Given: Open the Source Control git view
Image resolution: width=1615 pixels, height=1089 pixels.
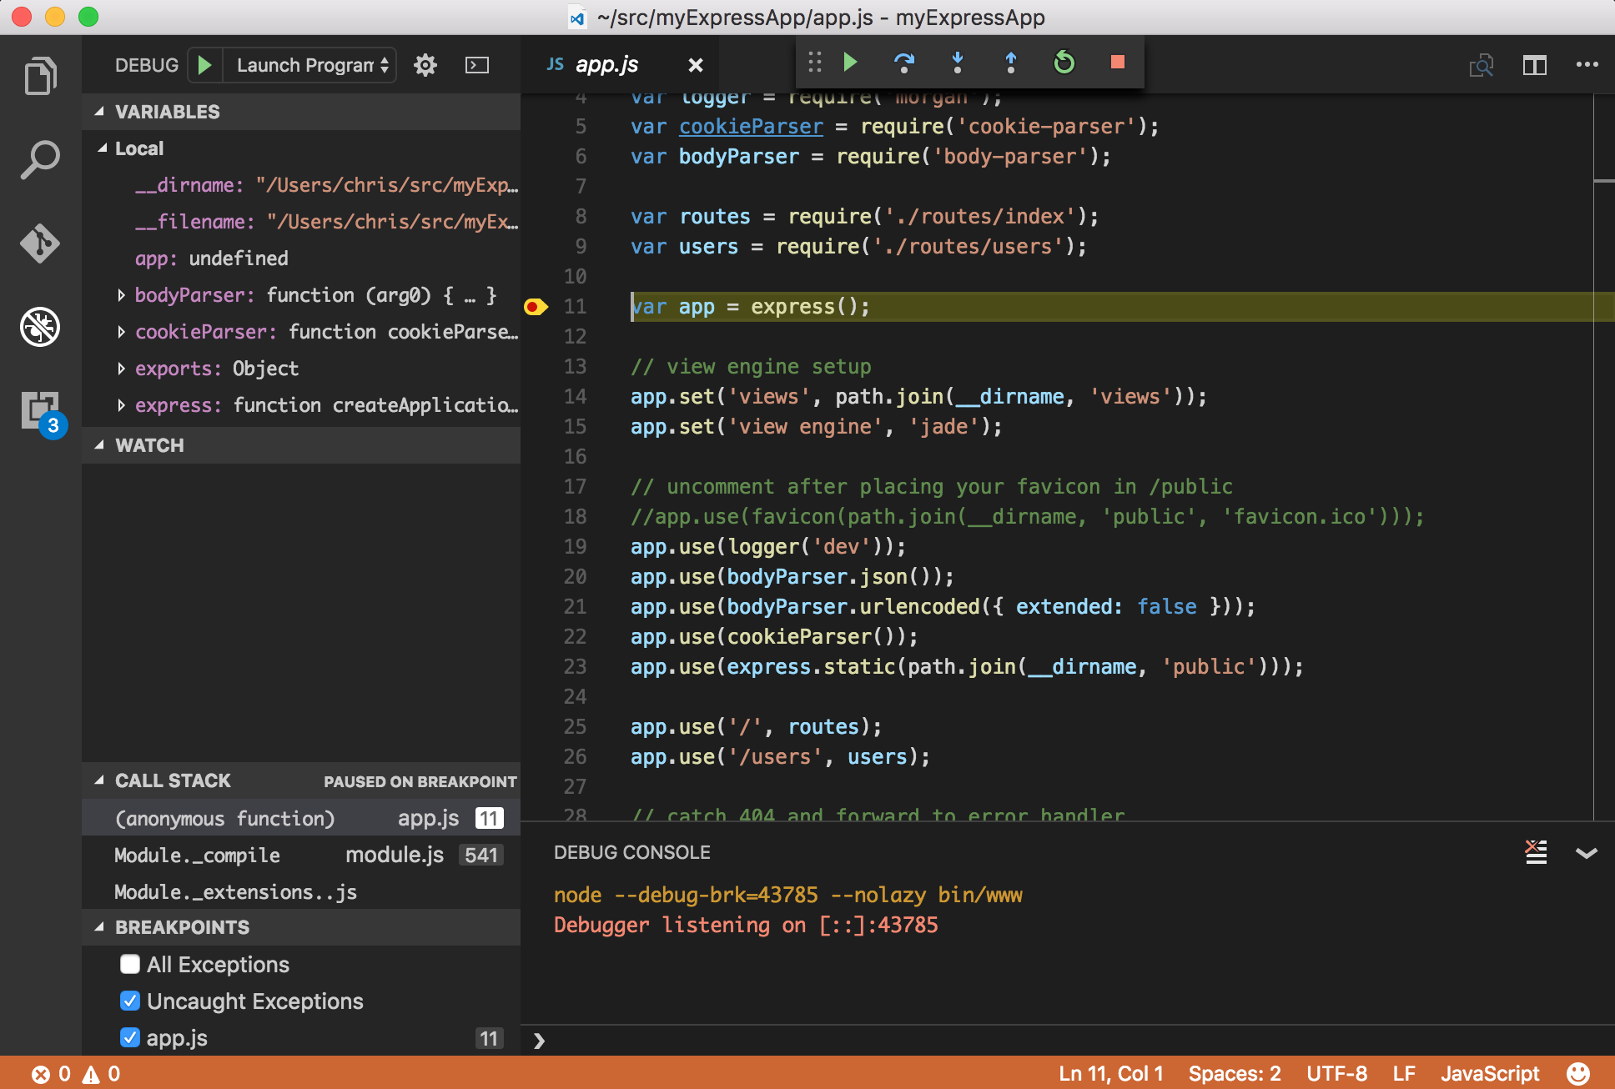Looking at the screenshot, I should [40, 243].
